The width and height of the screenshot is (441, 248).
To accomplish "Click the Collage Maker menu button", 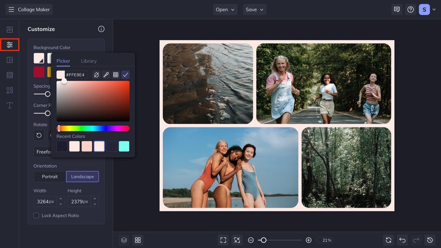I will [x=29, y=9].
